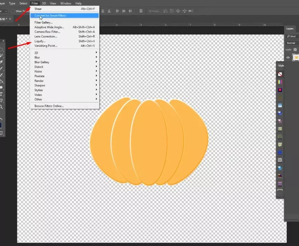Screen dimensions: 299x246
Task: Select the Magic Wand tool
Action: pos(1,56)
